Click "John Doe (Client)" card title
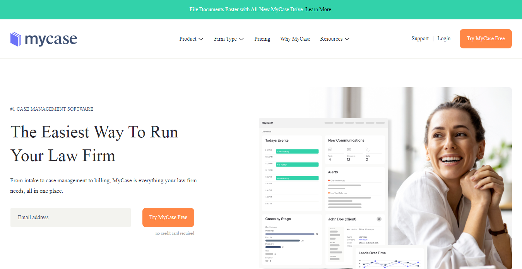Image resolution: width=522 pixels, height=269 pixels. tap(342, 219)
